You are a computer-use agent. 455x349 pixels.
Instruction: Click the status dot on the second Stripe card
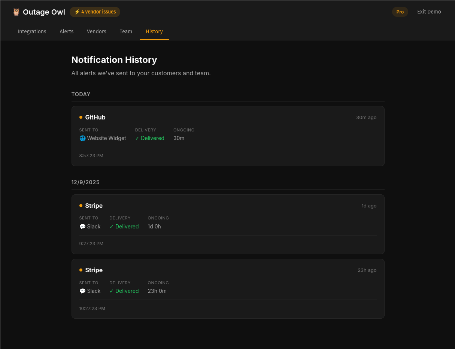click(81, 270)
